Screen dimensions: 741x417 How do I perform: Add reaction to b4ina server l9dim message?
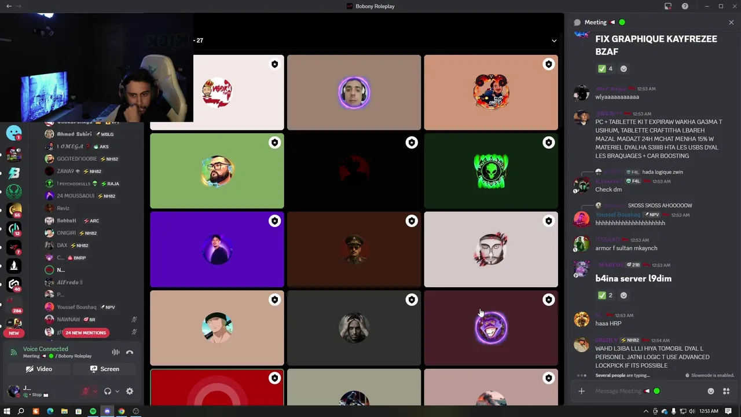pos(623,295)
